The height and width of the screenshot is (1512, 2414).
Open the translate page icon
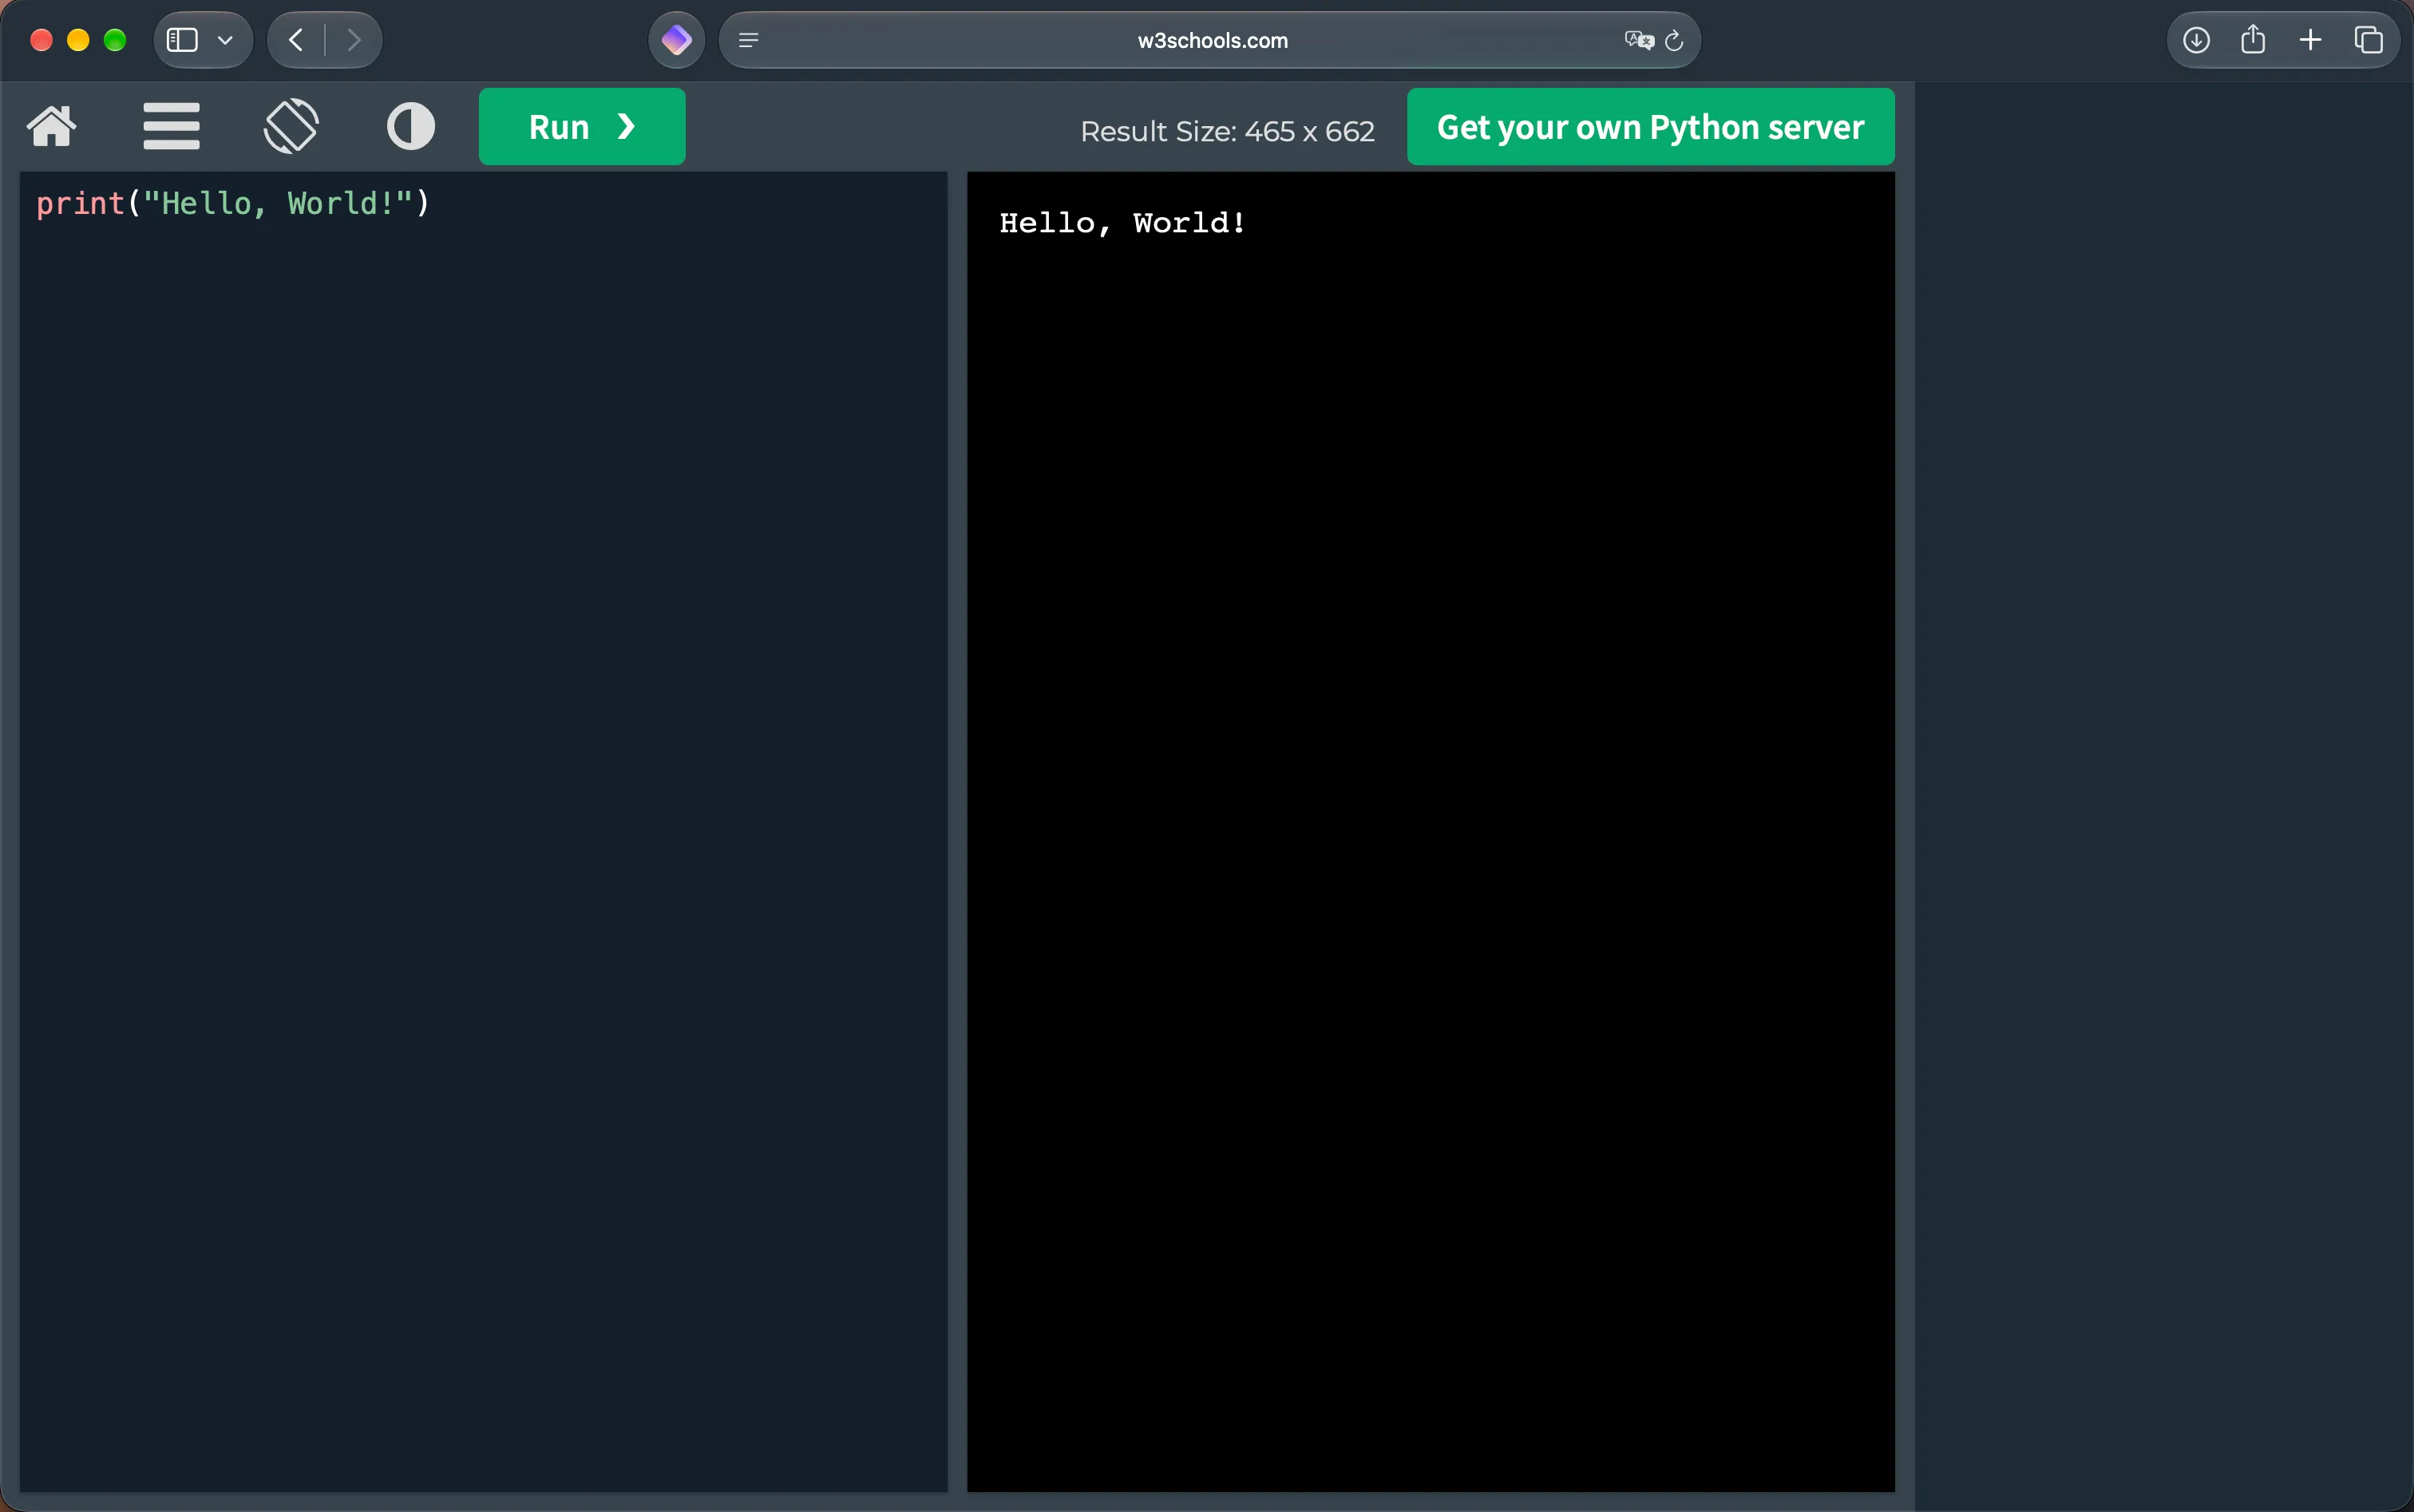(x=1639, y=40)
